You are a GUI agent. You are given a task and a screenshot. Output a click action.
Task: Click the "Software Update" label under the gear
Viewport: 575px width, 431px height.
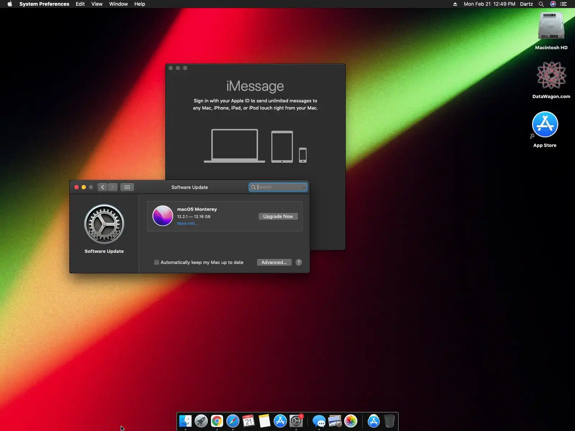tap(104, 251)
